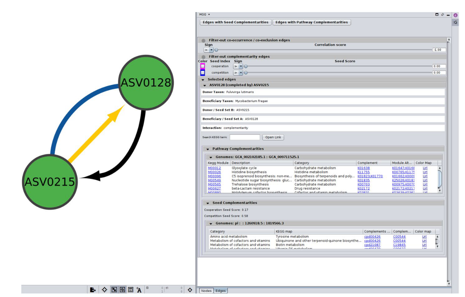465x297 pixels.
Task: Toggle node selection mode icon
Action: pyautogui.click(x=114, y=290)
